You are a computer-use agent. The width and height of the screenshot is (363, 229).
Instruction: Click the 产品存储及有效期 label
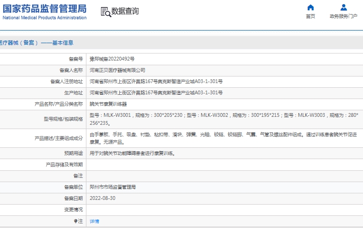coord(64,165)
